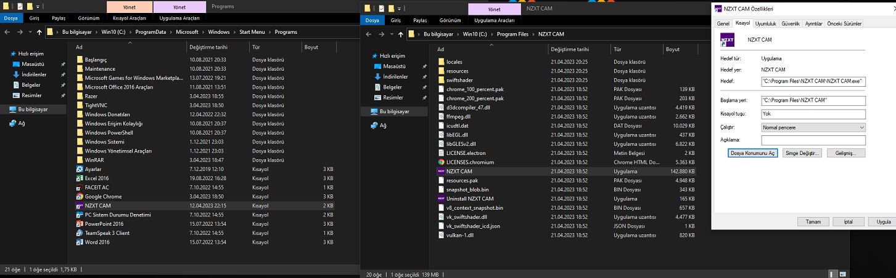Click Tamam button
The image size is (896, 278).
tap(813, 221)
